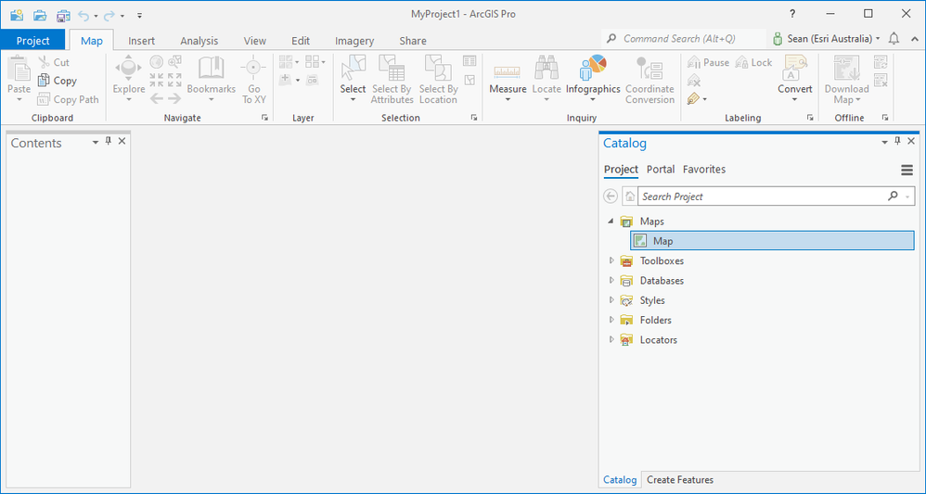Click the Clear selection icon

click(x=469, y=80)
